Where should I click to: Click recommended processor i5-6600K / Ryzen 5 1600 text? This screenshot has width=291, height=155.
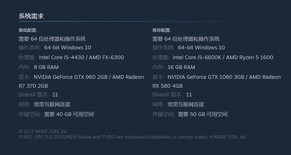click(223, 57)
